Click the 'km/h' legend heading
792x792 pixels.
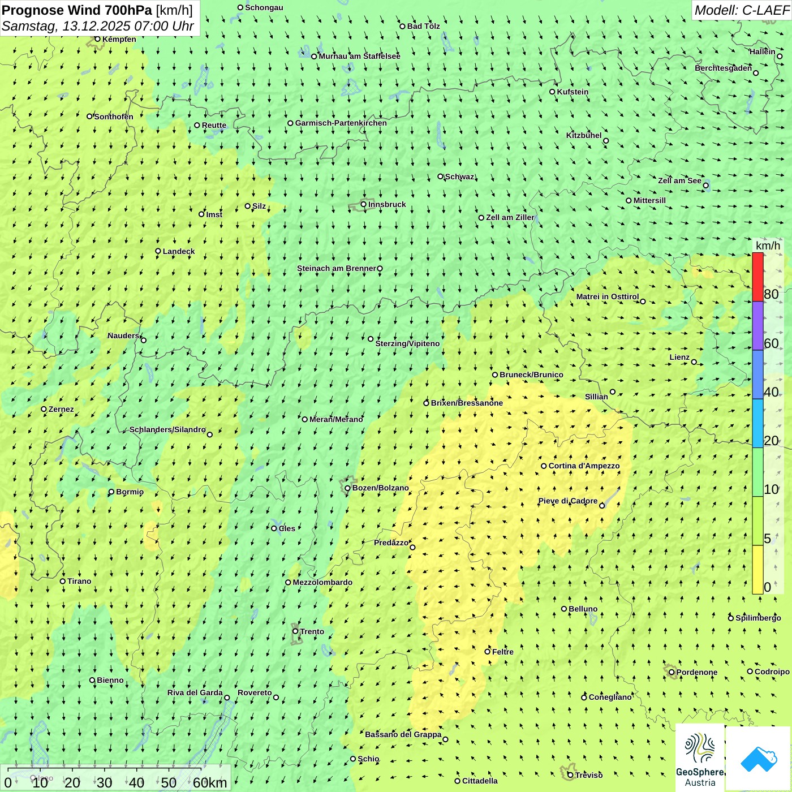pos(768,246)
